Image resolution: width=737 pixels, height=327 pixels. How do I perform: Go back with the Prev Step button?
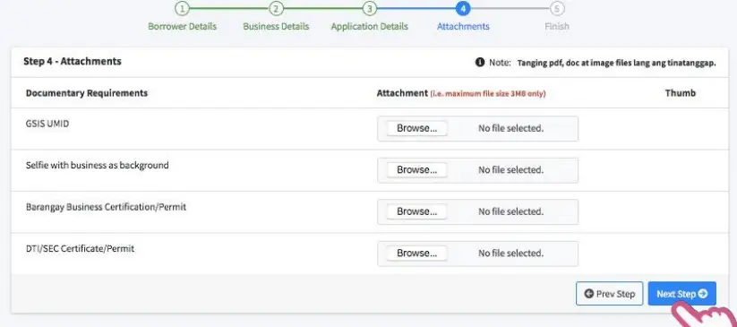[x=609, y=294]
